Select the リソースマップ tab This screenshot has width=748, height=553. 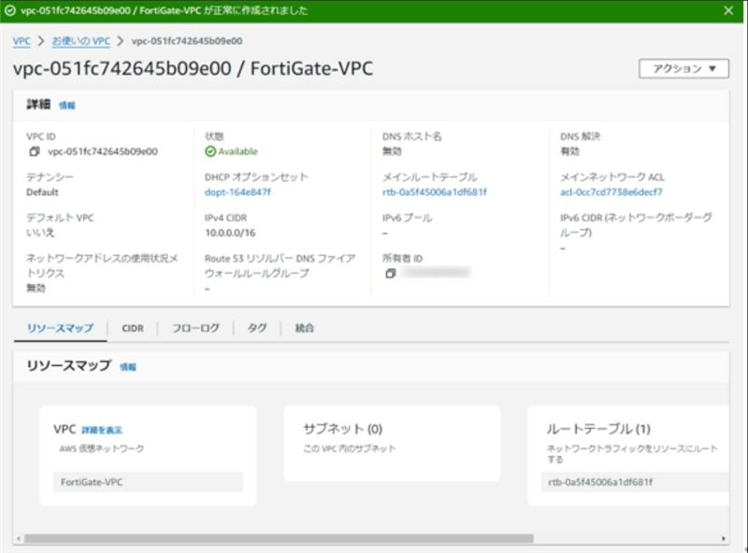[60, 328]
